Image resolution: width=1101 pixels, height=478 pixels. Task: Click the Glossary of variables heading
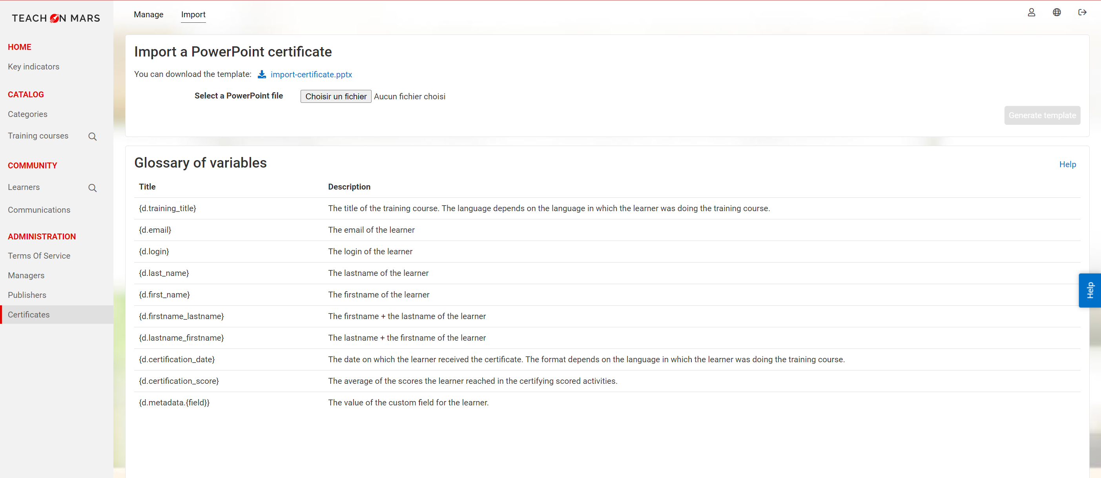tap(201, 163)
